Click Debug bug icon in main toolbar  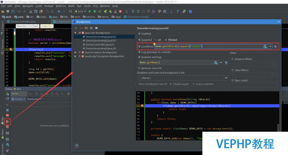point(94,11)
